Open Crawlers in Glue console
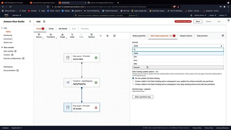The height and width of the screenshot is (130, 231). tap(8, 55)
